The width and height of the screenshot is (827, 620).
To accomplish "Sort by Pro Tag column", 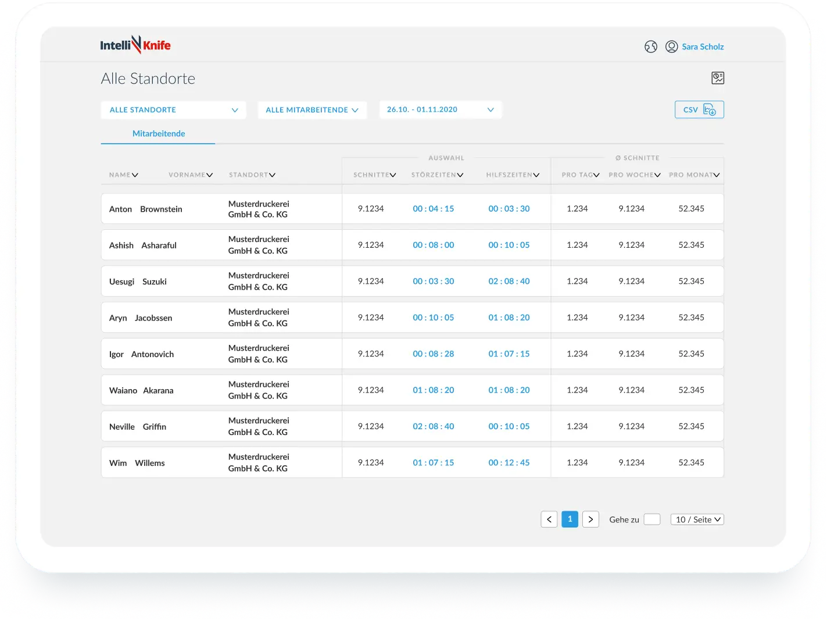I will pos(581,174).
